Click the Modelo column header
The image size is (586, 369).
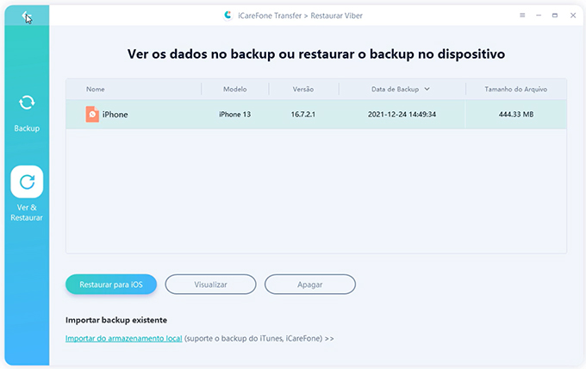[234, 90]
